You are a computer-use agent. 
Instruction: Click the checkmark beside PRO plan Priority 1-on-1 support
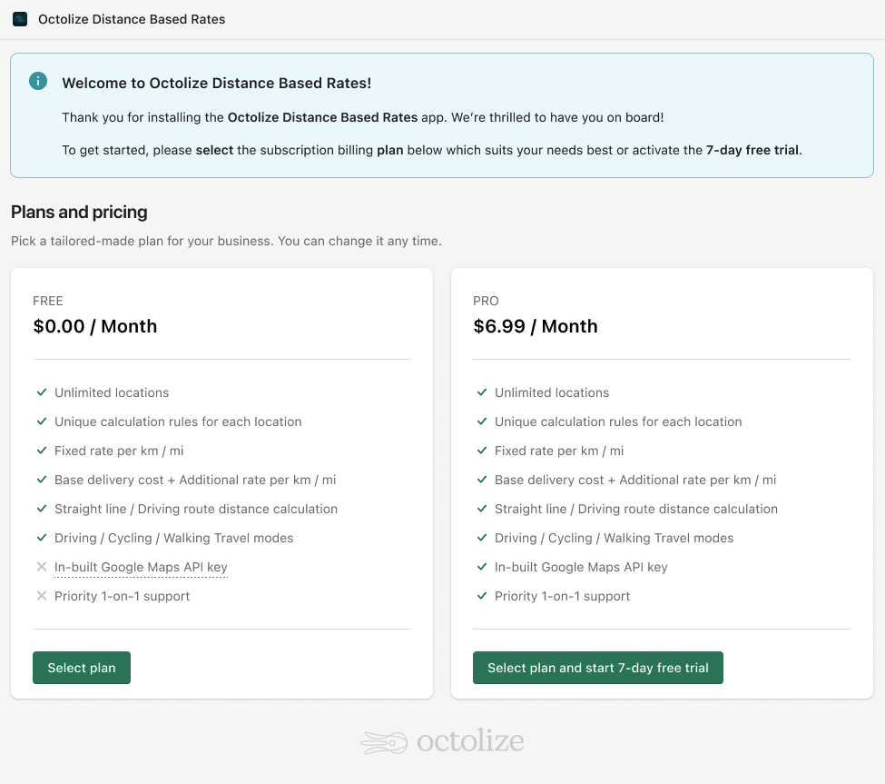(x=481, y=596)
